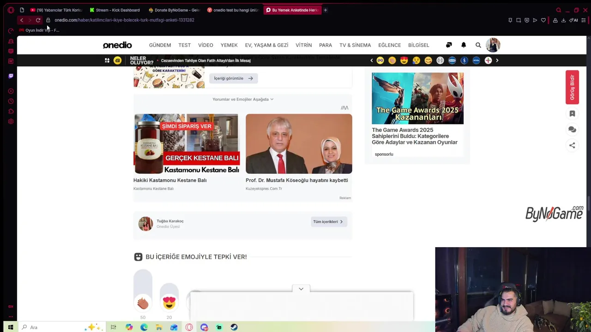591x332 pixels.
Task: Pick smiling emoji in top emoji bar
Action: click(428, 60)
